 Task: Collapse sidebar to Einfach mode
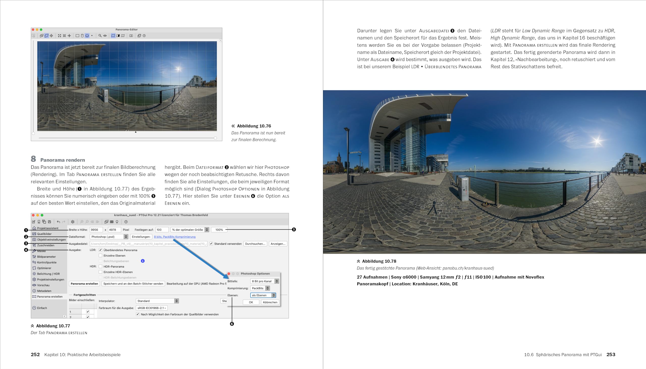click(x=40, y=308)
